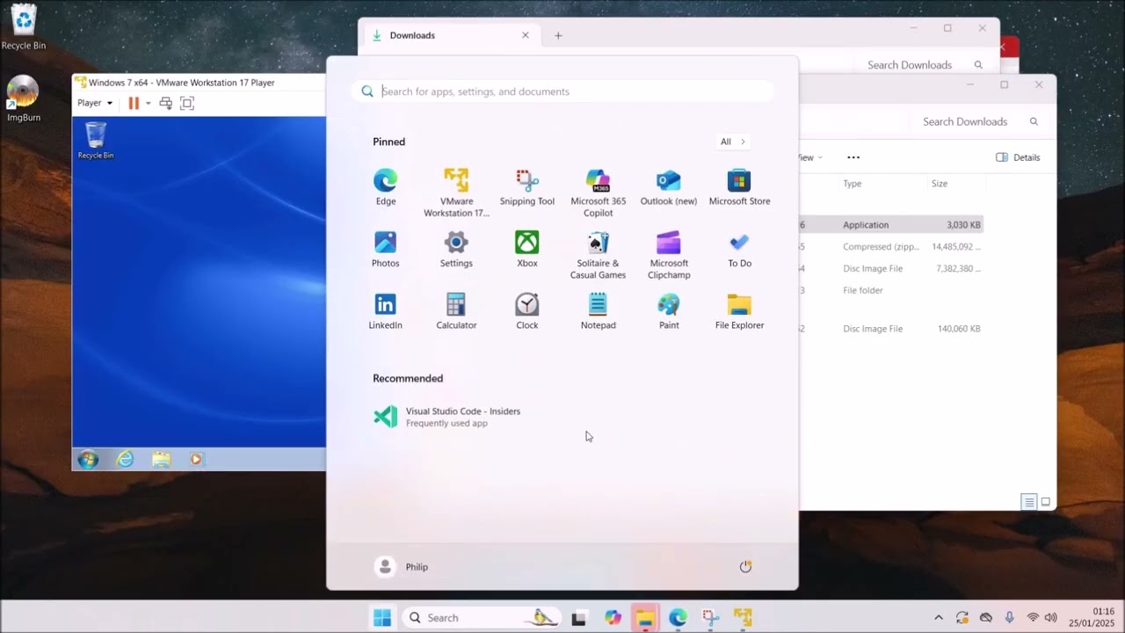Launch the Xbox pinned app

tap(527, 250)
